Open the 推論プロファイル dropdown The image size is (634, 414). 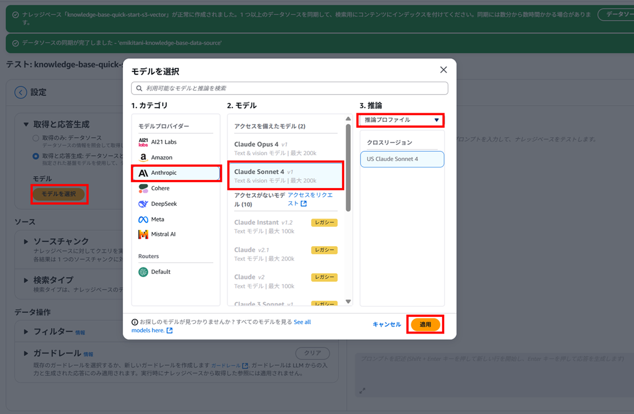click(400, 120)
